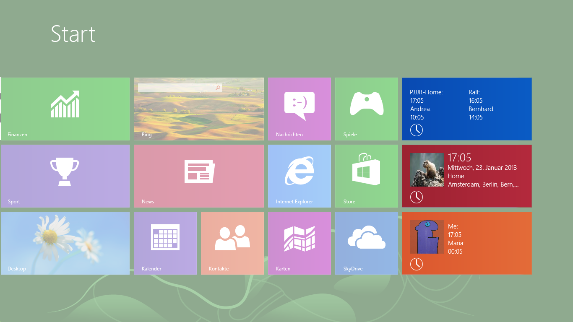
Task: Open the Karten map icon
Action: coord(300,239)
